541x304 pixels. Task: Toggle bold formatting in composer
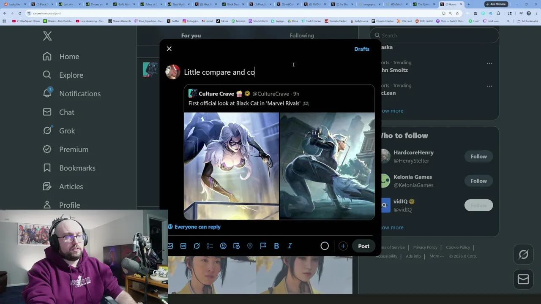[276, 246]
